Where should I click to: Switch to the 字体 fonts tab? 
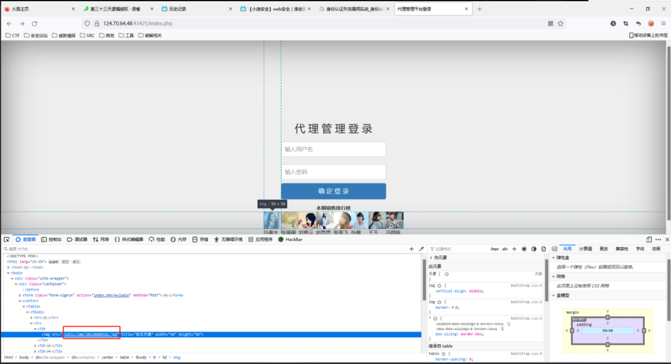(x=640, y=249)
